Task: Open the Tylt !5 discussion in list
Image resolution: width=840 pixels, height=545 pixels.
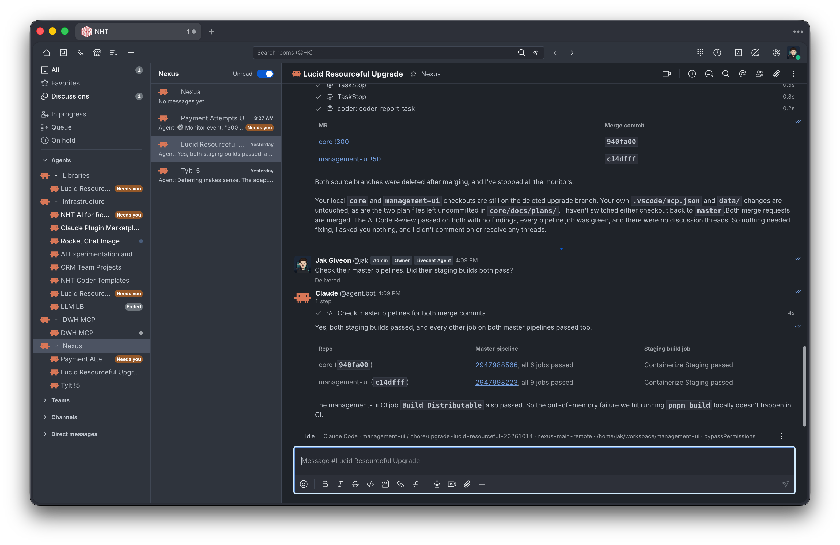Action: click(216, 175)
